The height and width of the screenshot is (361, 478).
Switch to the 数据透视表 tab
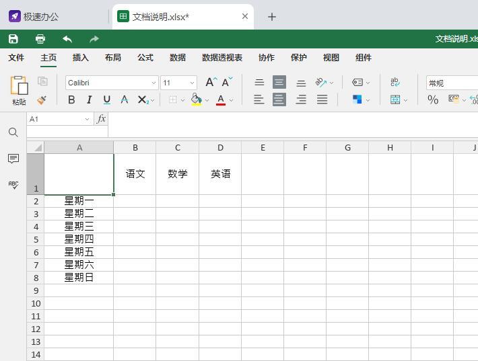(x=222, y=58)
